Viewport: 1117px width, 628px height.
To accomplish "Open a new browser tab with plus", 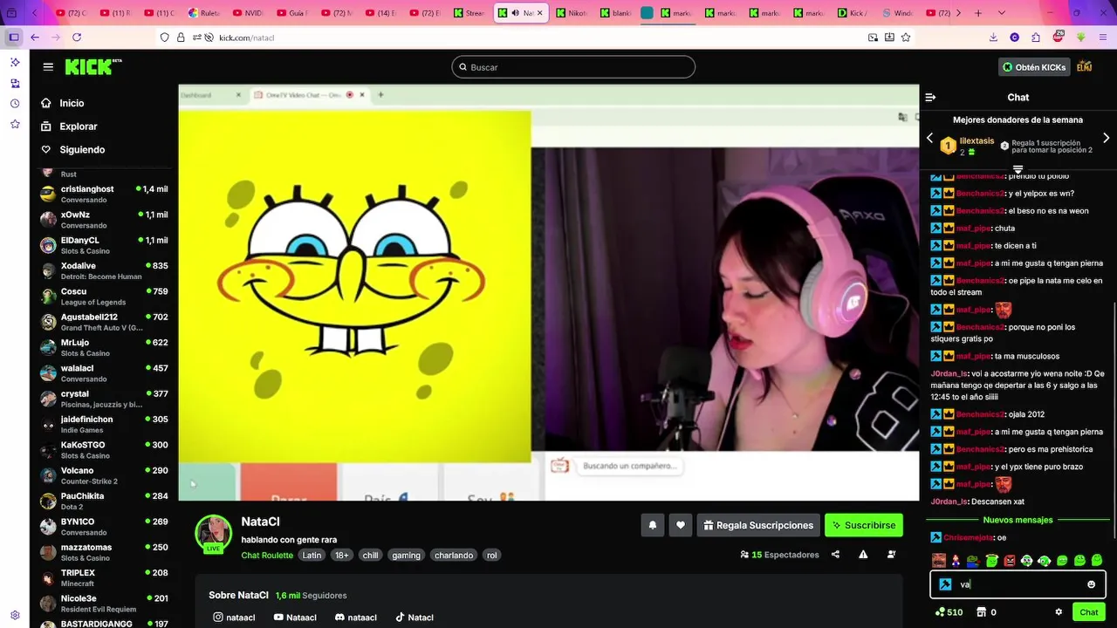I will pyautogui.click(x=977, y=13).
